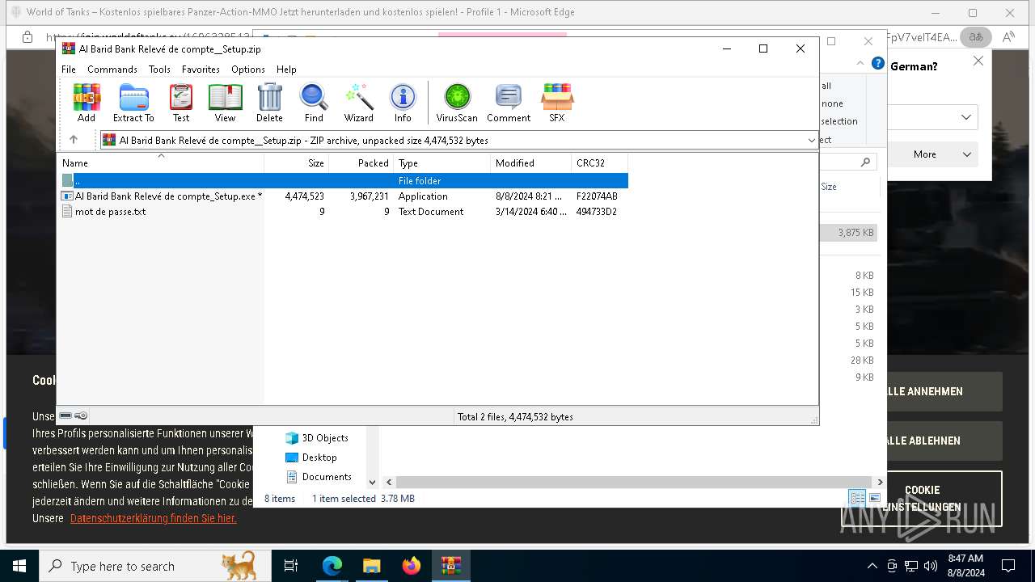Open Firefox from taskbar

coord(411,566)
